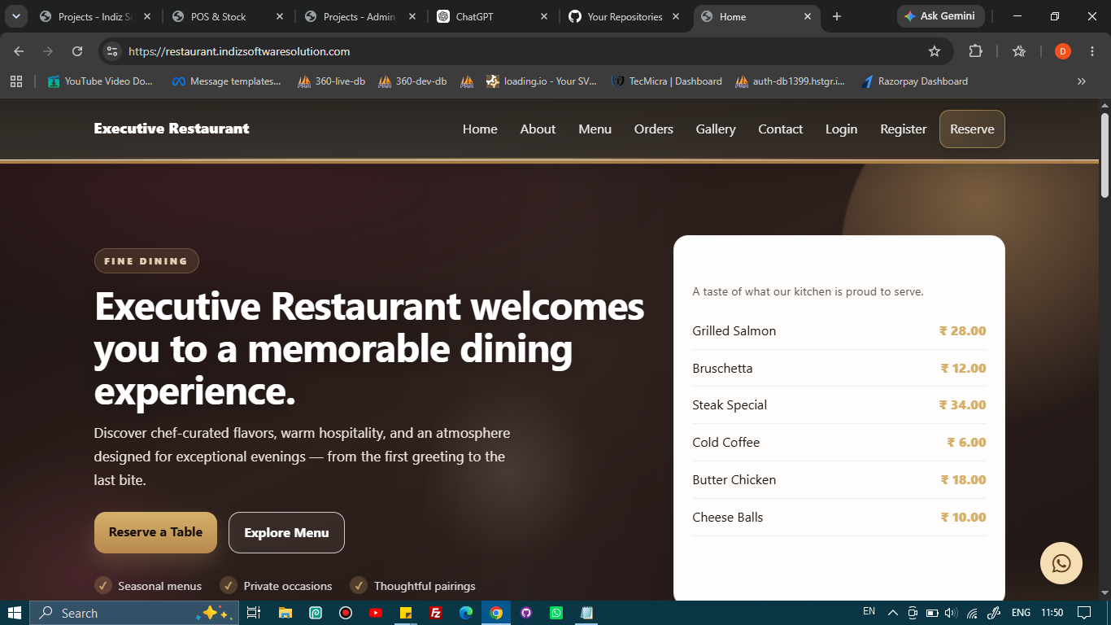
Task: Click the taskbar clock showing 11:50
Action: tap(1052, 612)
